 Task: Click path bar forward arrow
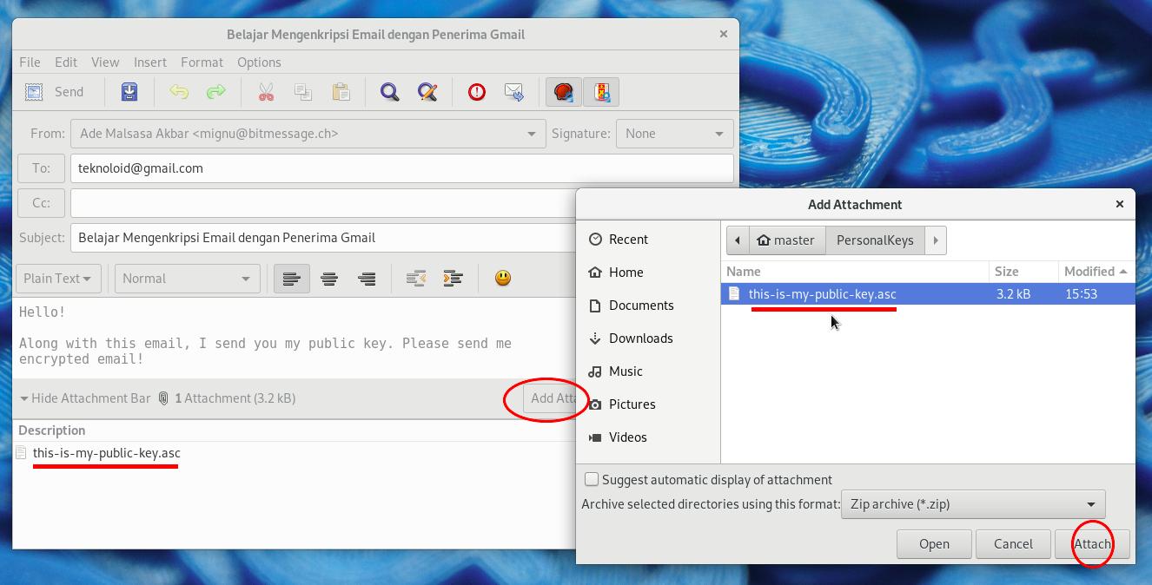(x=936, y=240)
